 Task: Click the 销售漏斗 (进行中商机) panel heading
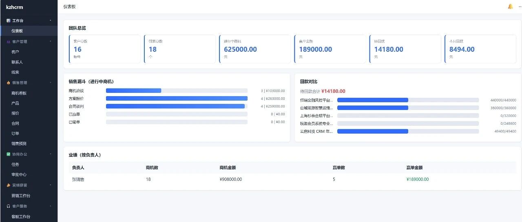pos(91,81)
